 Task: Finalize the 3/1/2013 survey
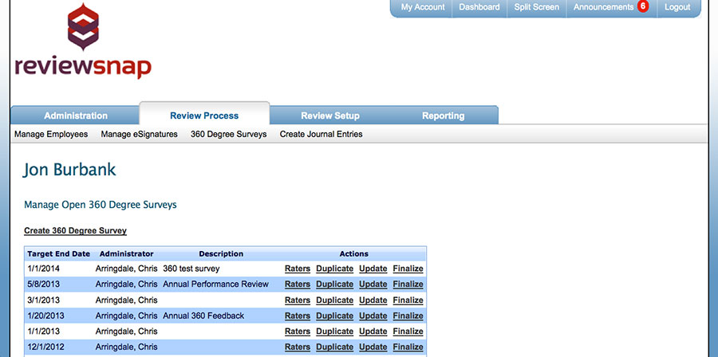408,300
